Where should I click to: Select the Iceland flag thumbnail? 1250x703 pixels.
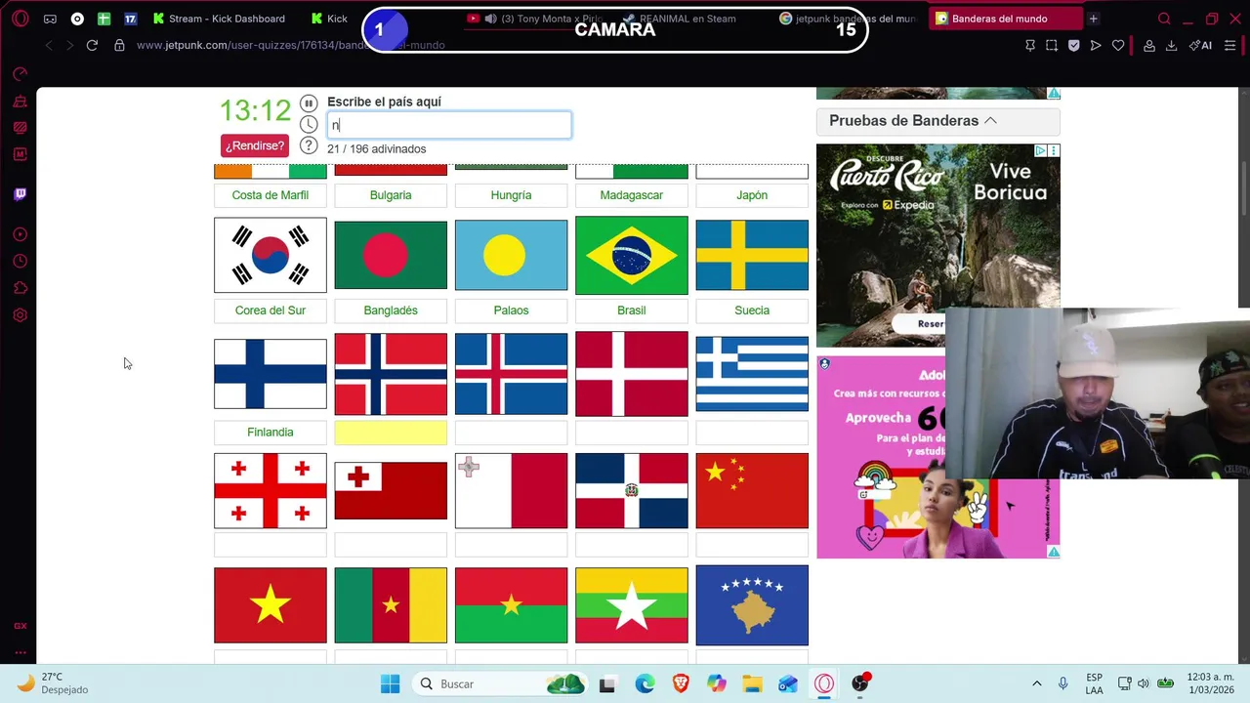[x=511, y=374]
